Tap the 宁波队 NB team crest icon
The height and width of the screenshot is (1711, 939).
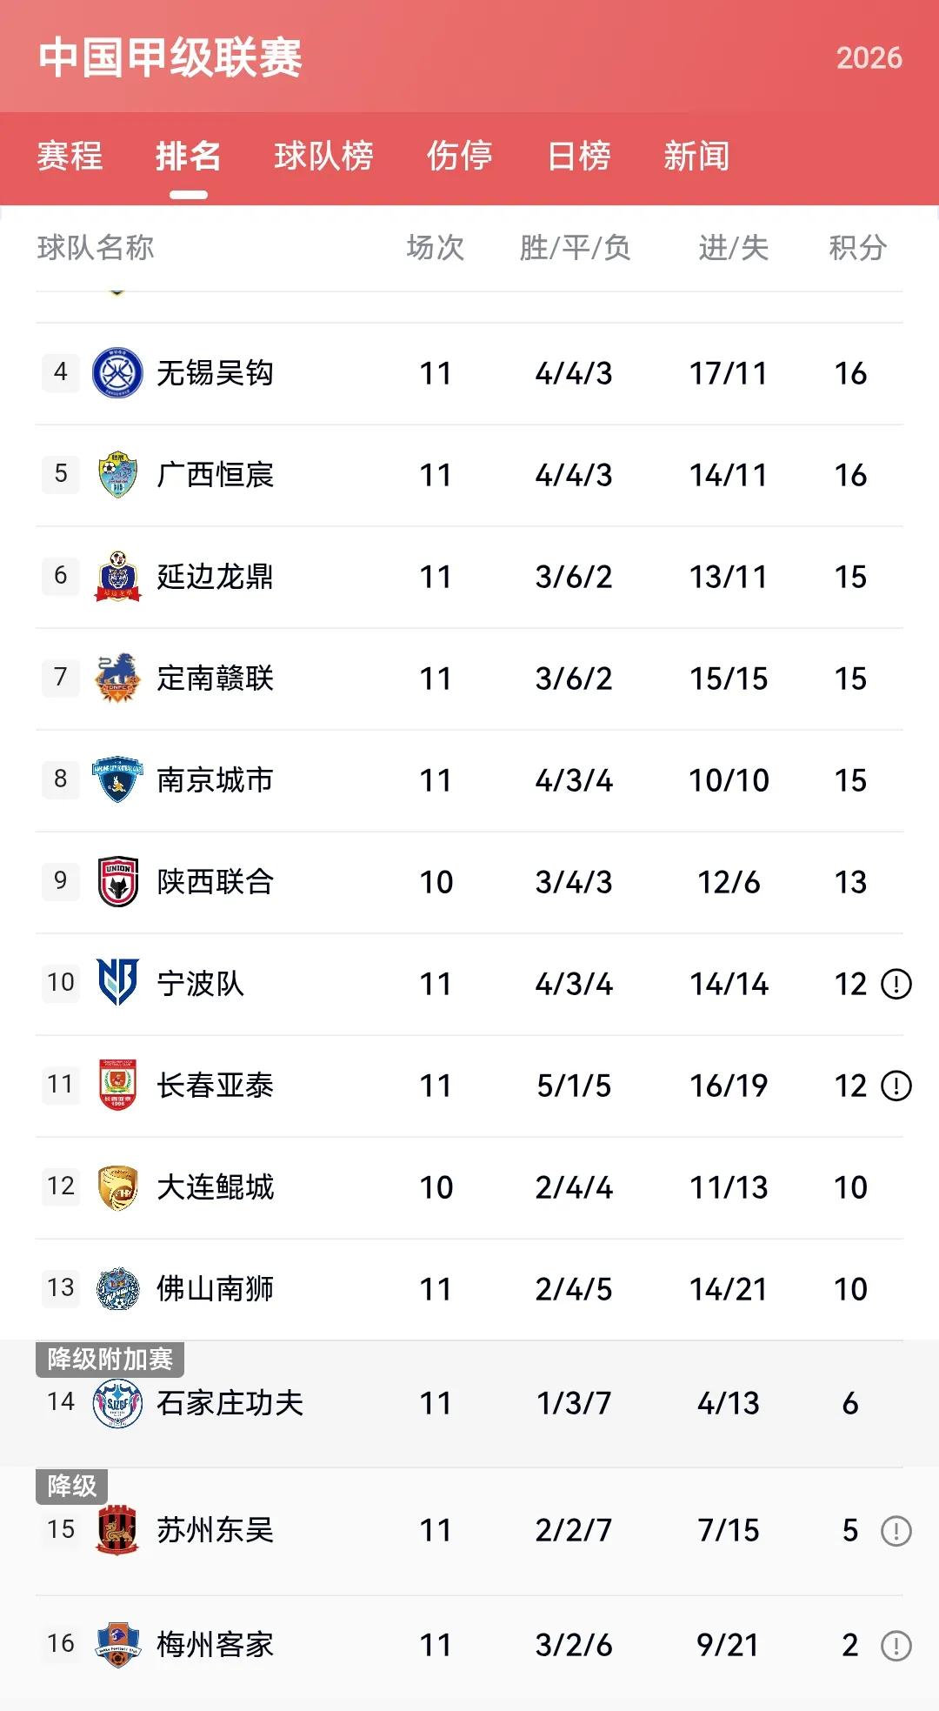coord(117,983)
